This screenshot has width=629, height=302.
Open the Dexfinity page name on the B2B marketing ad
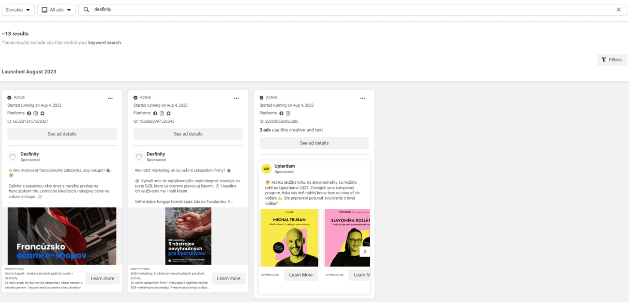[156, 154]
